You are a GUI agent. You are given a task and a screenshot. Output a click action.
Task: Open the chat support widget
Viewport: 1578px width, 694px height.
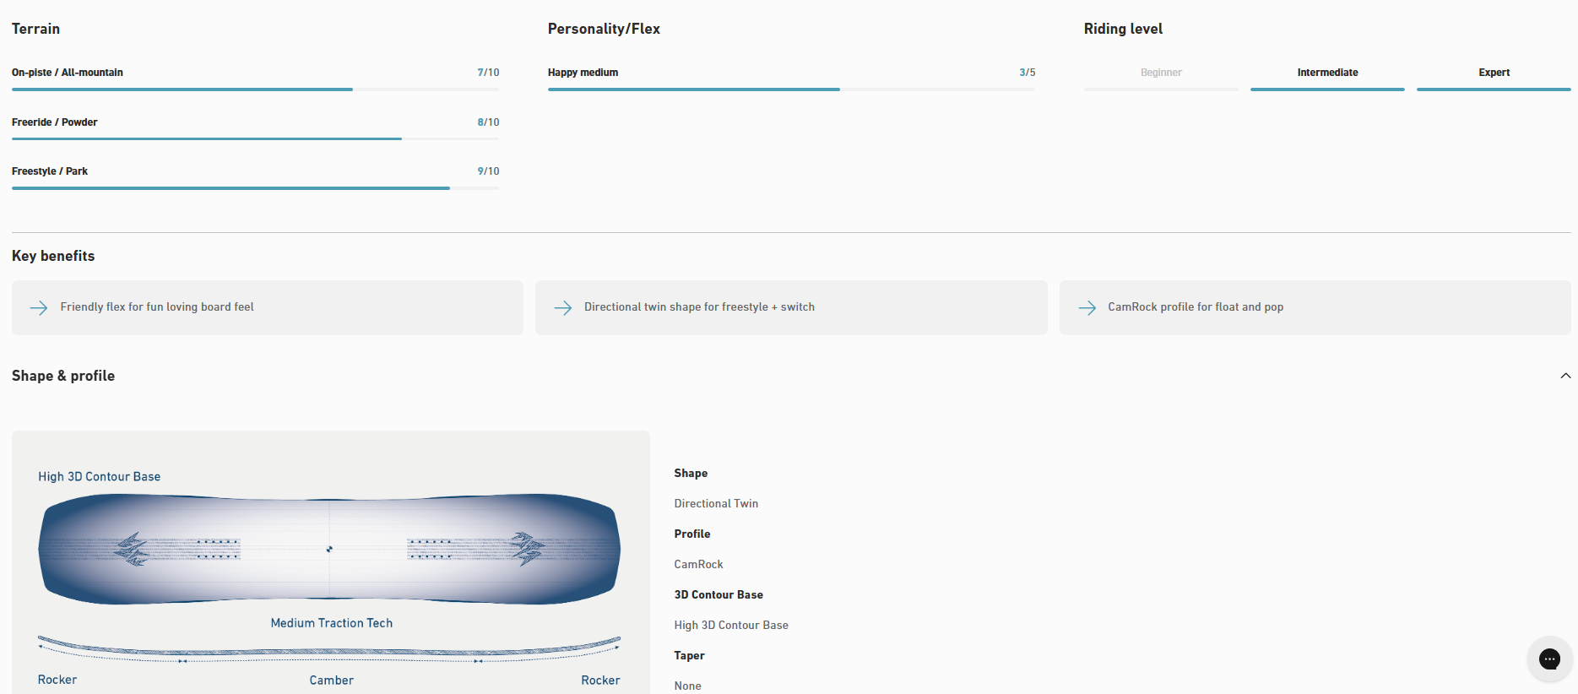[x=1548, y=659]
